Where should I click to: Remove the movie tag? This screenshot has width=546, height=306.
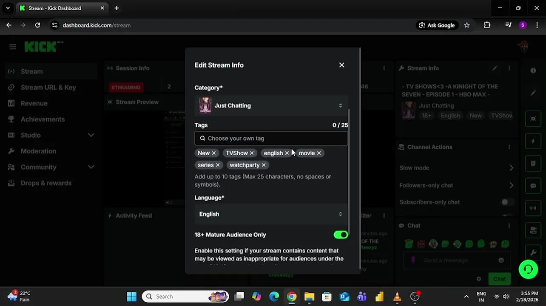(318, 153)
